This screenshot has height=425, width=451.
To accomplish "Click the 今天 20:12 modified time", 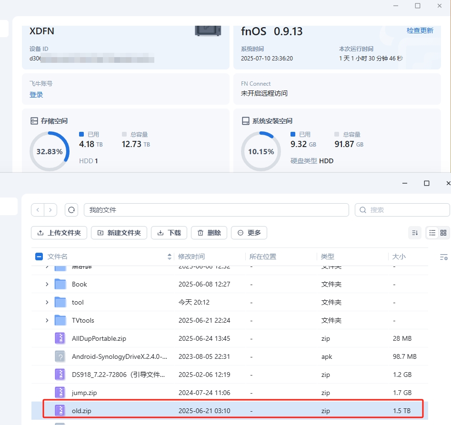I will point(194,302).
